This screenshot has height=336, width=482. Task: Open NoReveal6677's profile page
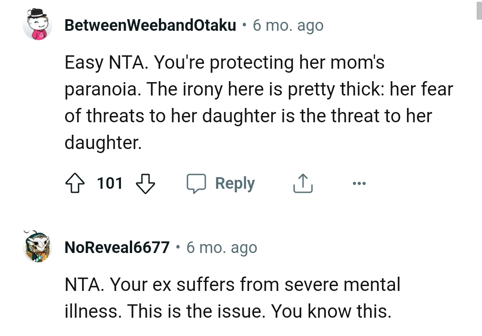click(x=116, y=247)
